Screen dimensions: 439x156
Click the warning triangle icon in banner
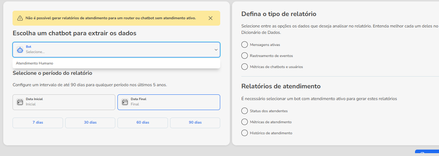20,18
